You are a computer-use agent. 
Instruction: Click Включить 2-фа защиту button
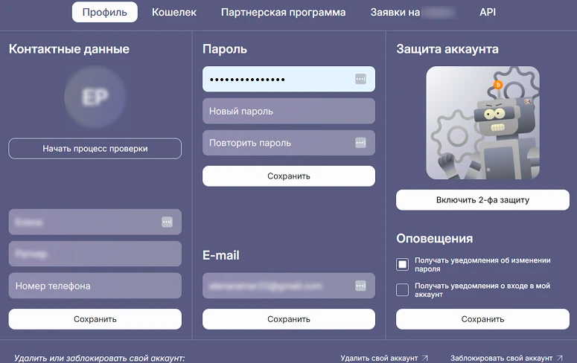point(482,200)
